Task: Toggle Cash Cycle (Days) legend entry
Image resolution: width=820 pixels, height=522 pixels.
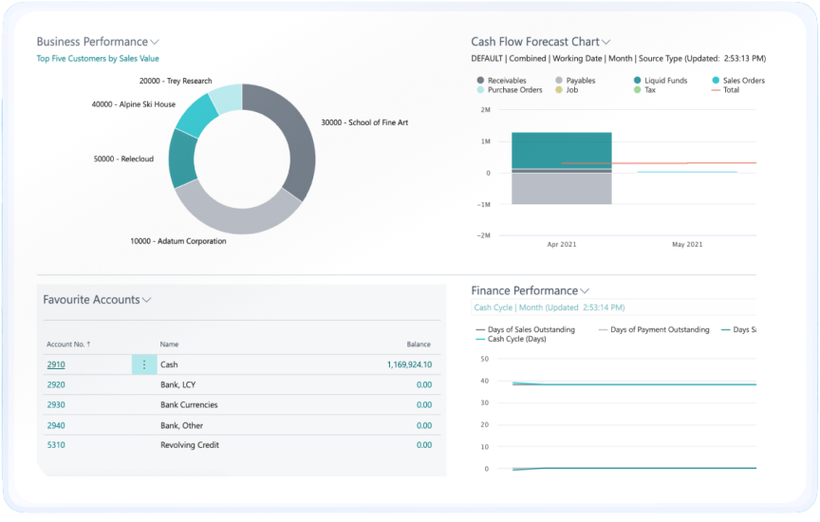Action: [511, 339]
